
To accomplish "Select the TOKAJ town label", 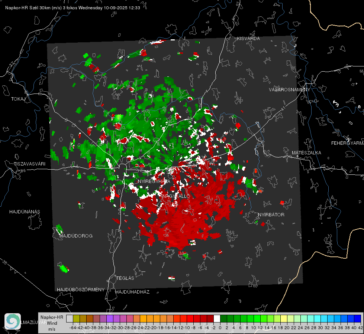I will (18, 99).
